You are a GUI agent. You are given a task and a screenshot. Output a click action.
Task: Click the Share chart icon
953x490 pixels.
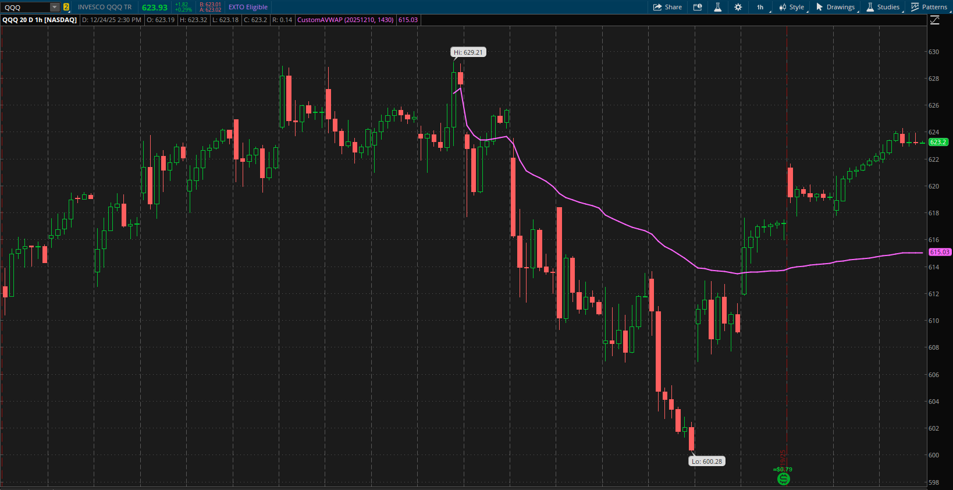pyautogui.click(x=667, y=7)
